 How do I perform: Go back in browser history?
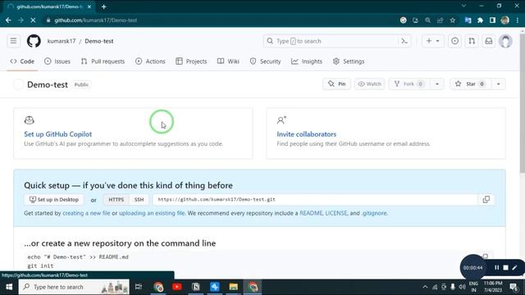coord(8,20)
